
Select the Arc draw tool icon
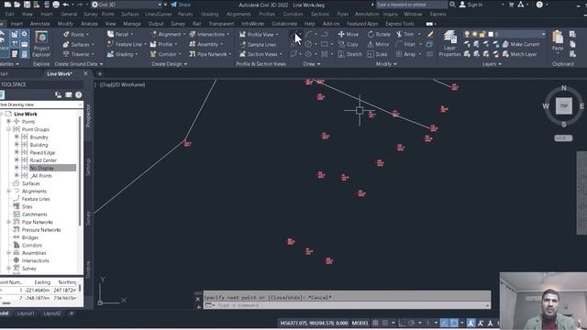coord(309,34)
